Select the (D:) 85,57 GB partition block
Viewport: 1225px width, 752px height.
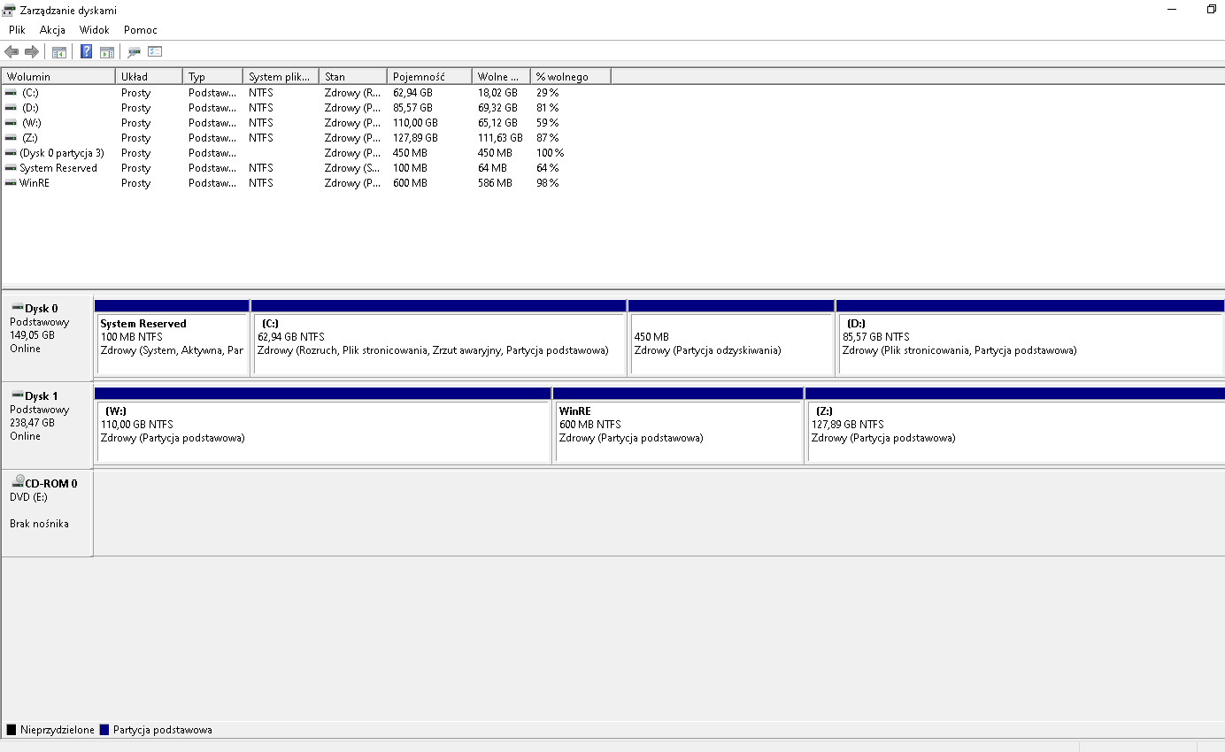[1030, 337]
